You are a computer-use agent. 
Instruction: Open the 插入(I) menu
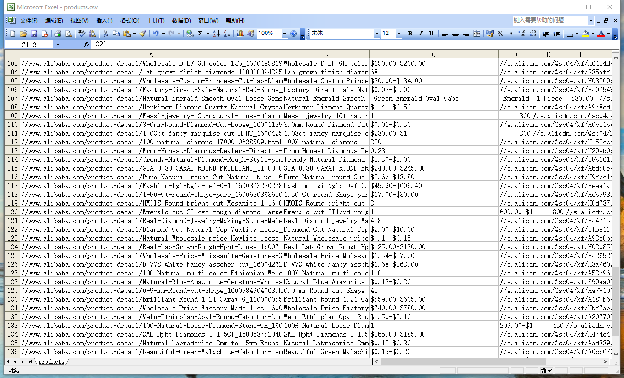pyautogui.click(x=104, y=21)
